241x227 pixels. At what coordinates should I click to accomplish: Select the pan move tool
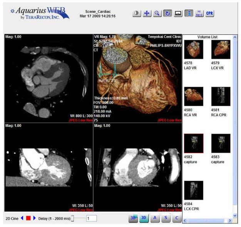coord(147,13)
